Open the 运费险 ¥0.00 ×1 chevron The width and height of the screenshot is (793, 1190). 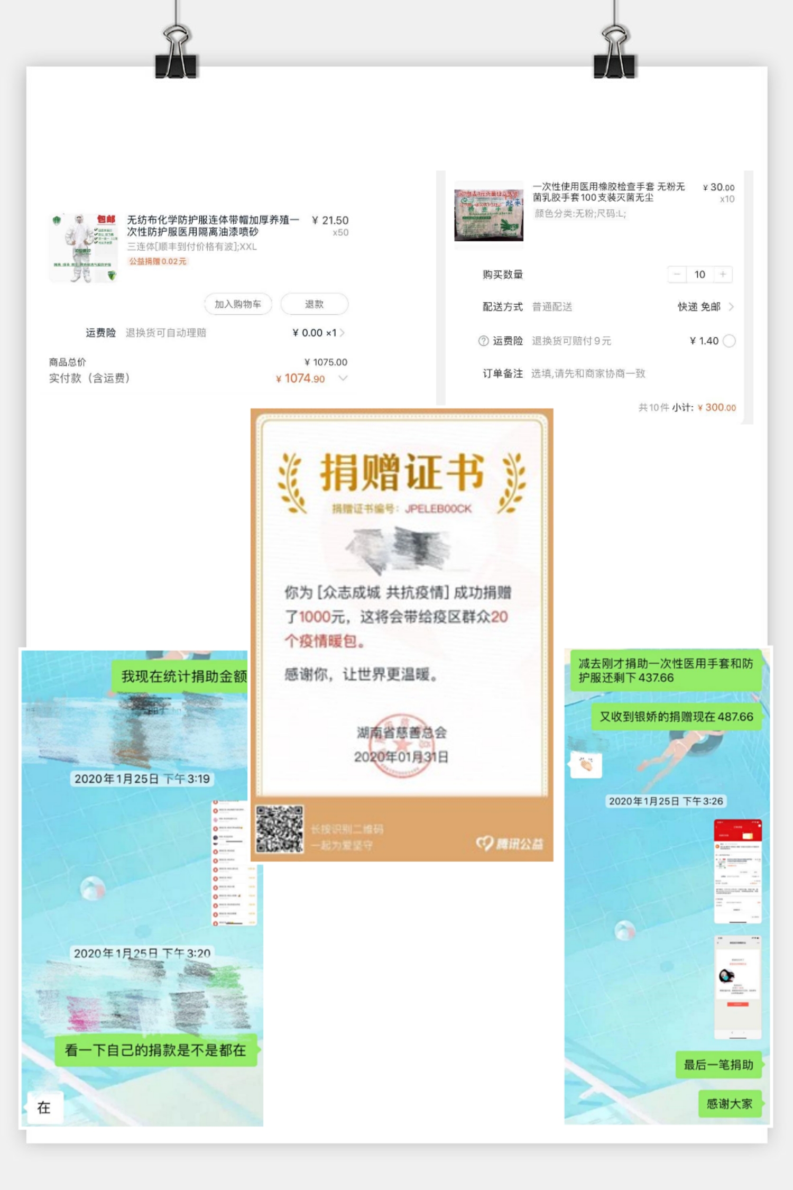click(343, 333)
